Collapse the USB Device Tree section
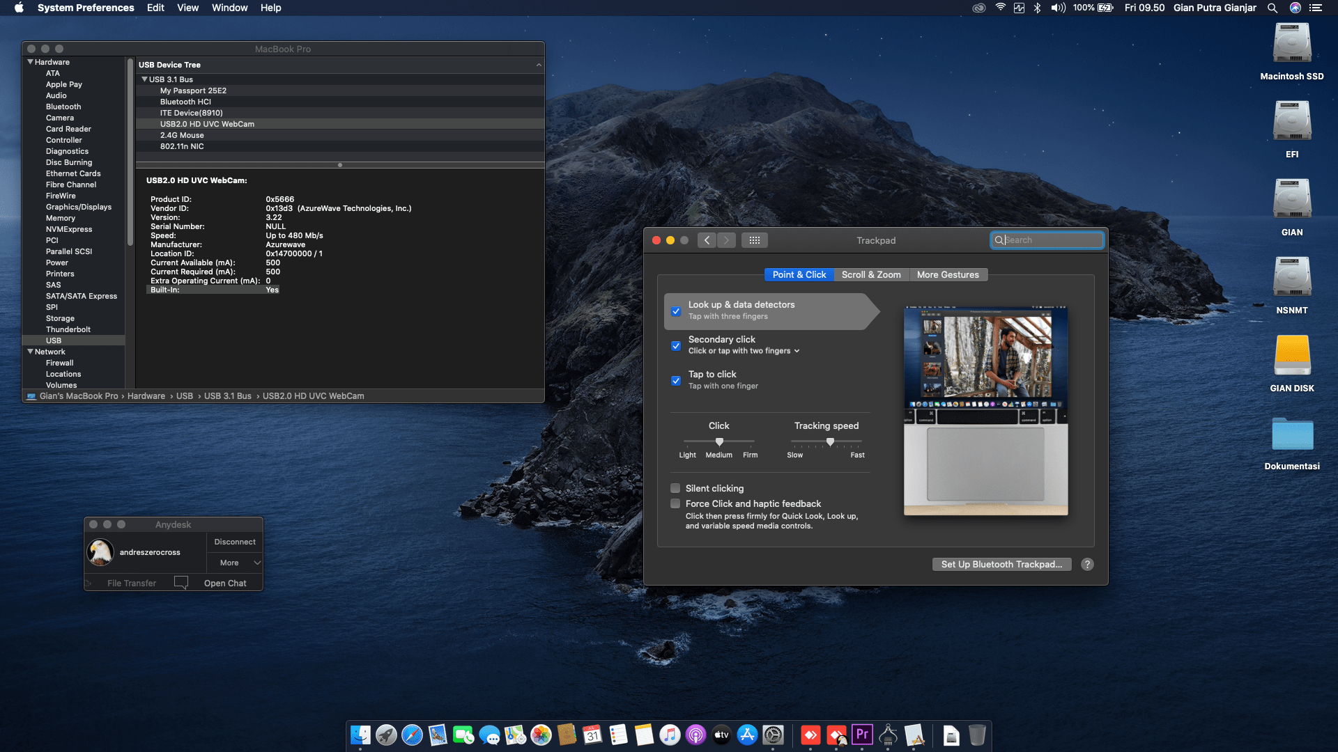The width and height of the screenshot is (1338, 752). (539, 64)
